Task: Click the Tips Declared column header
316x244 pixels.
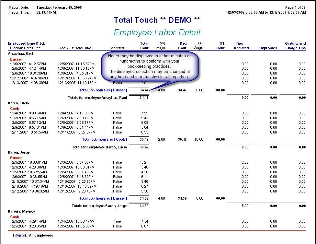Action: pos(241,46)
